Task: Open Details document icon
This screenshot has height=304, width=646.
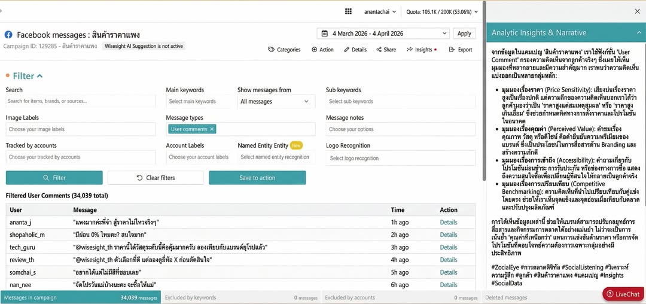Action: tap(346, 50)
